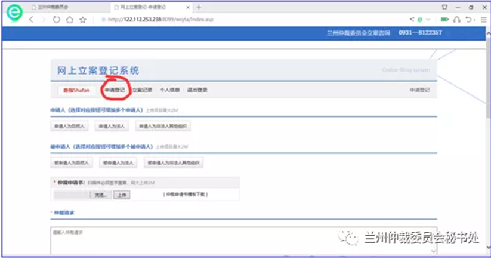Screen dimensions: 491x259
Task: Open the 个人信息 navigation tab
Action: pos(169,90)
